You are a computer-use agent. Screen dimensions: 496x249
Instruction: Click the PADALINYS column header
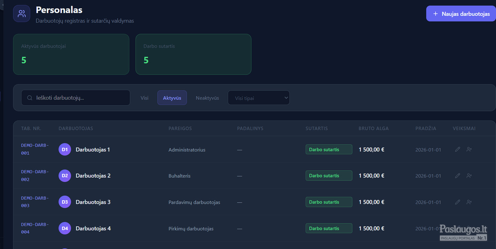click(250, 128)
